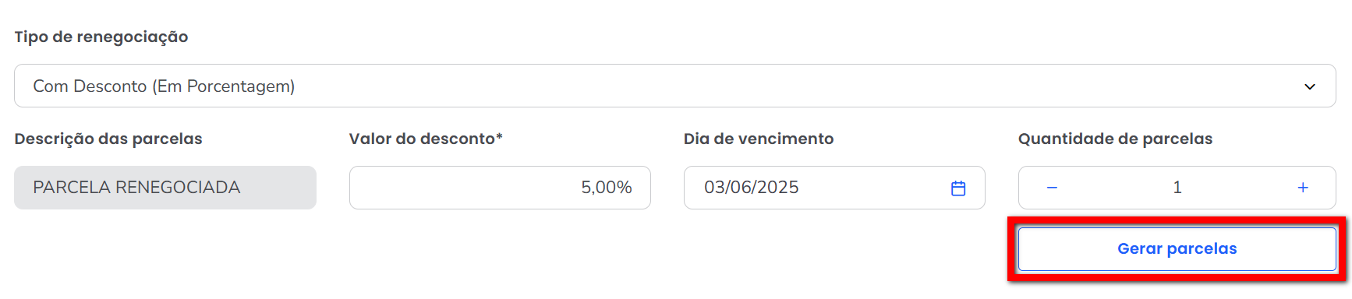Click the Quantidade de parcelas label

(1116, 139)
